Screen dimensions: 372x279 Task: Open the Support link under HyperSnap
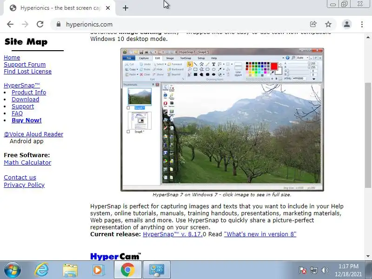point(23,106)
